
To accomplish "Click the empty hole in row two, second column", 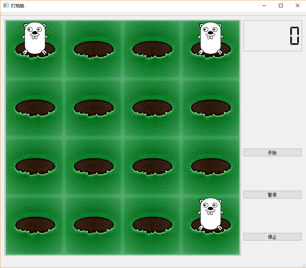I will (94, 108).
